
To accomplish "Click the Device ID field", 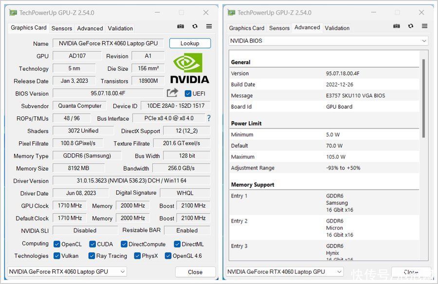I will pyautogui.click(x=176, y=106).
